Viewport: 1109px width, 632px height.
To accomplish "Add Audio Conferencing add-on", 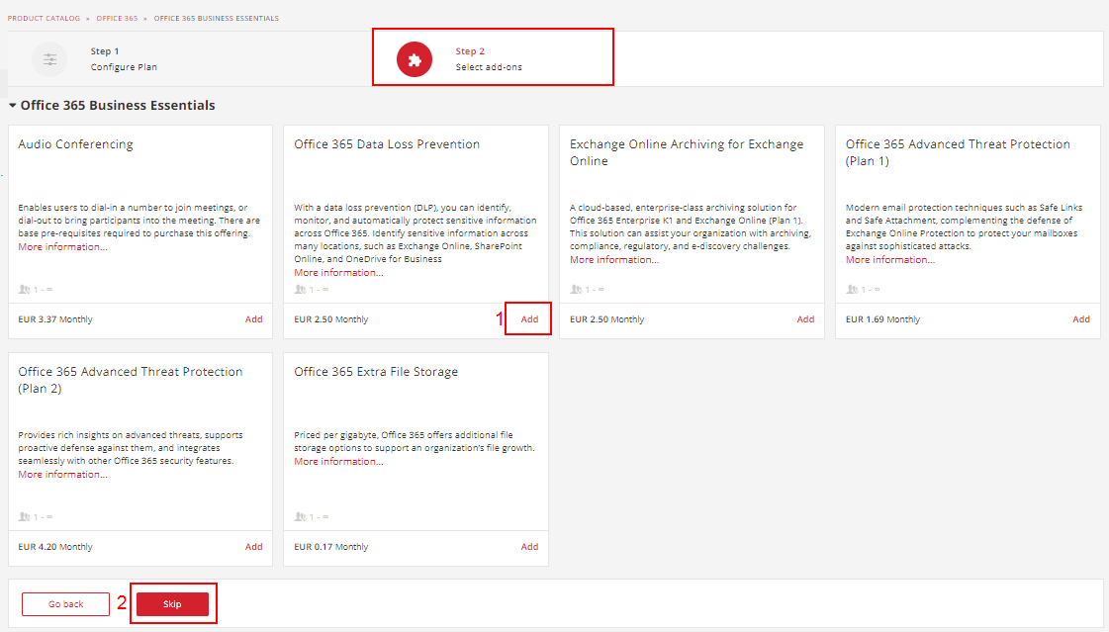I will [254, 319].
